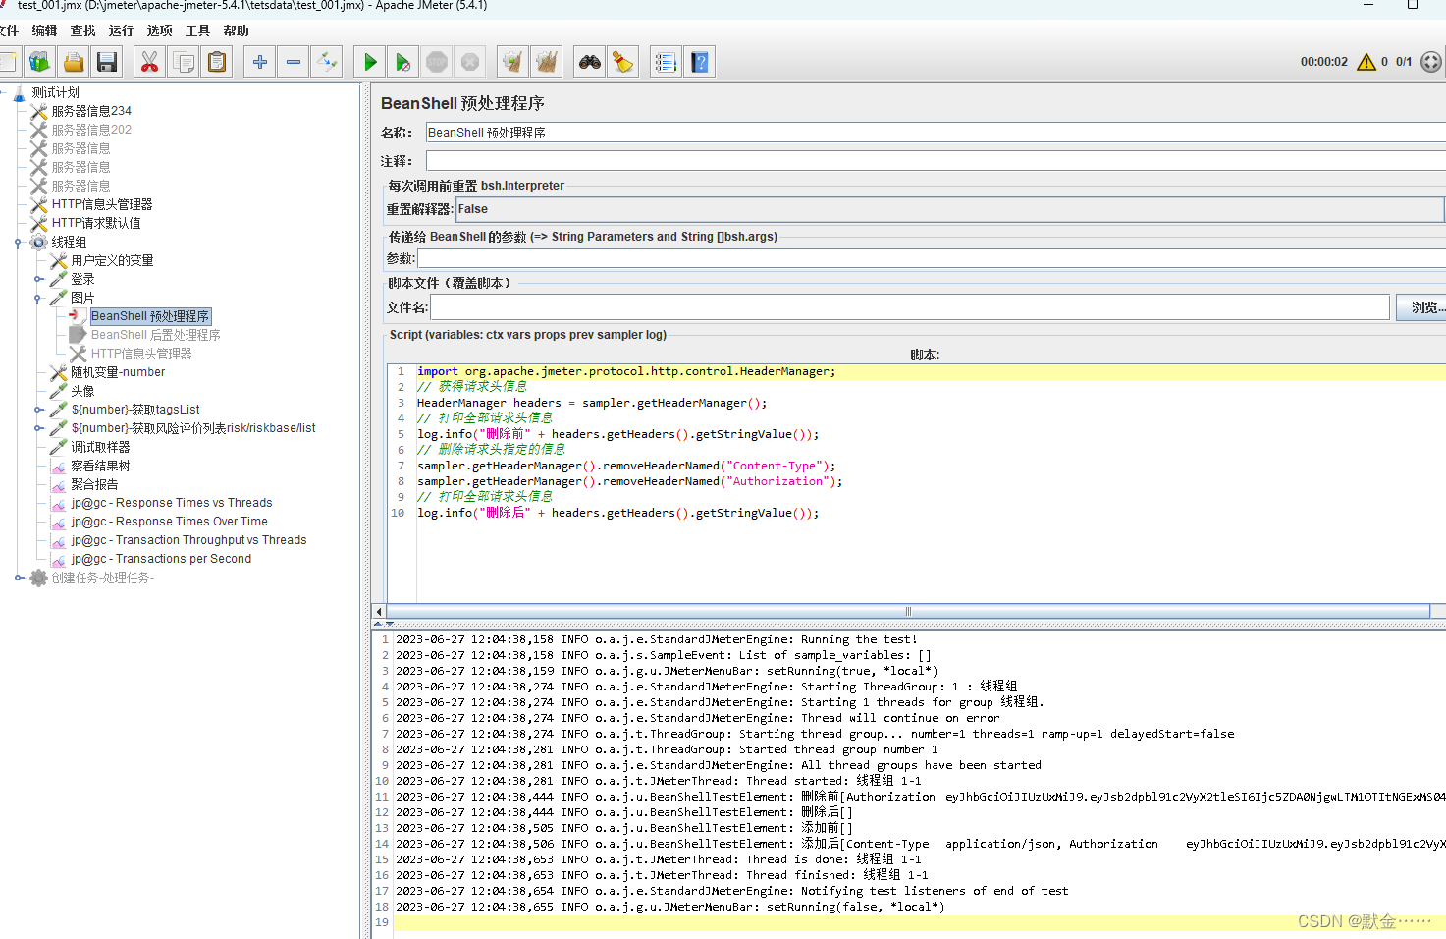The width and height of the screenshot is (1446, 939).
Task: Expand all tree nodes with the plus icon
Action: coord(260,62)
